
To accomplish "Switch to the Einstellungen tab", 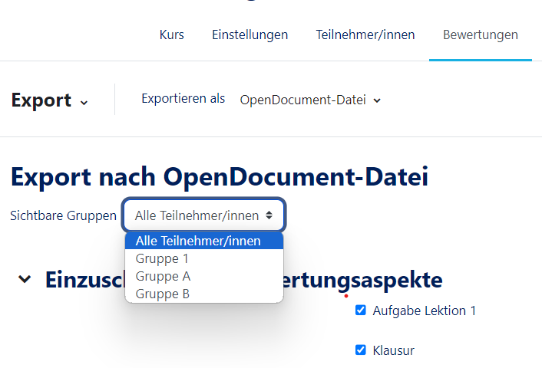I will [250, 34].
